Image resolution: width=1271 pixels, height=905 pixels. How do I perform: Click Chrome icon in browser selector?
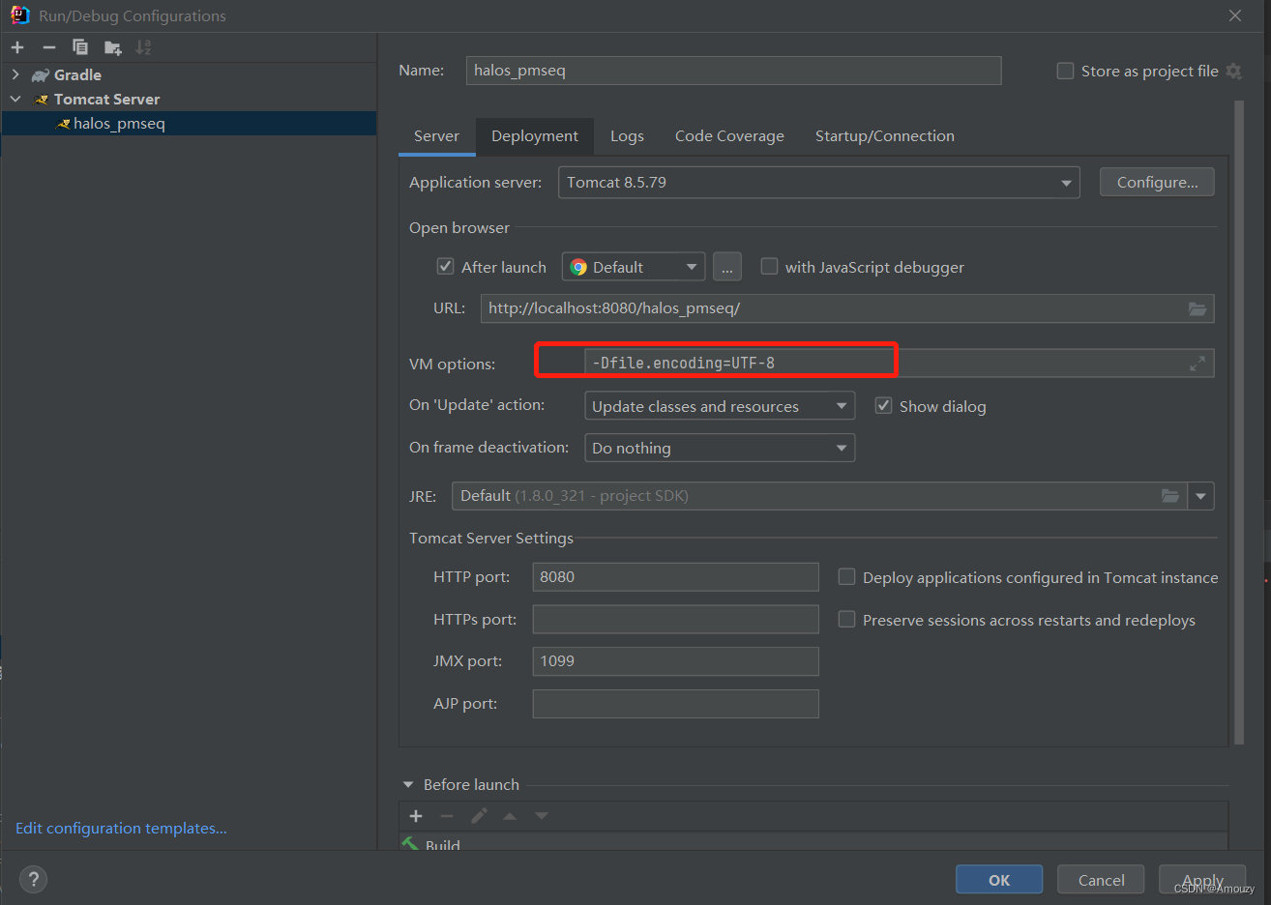578,268
